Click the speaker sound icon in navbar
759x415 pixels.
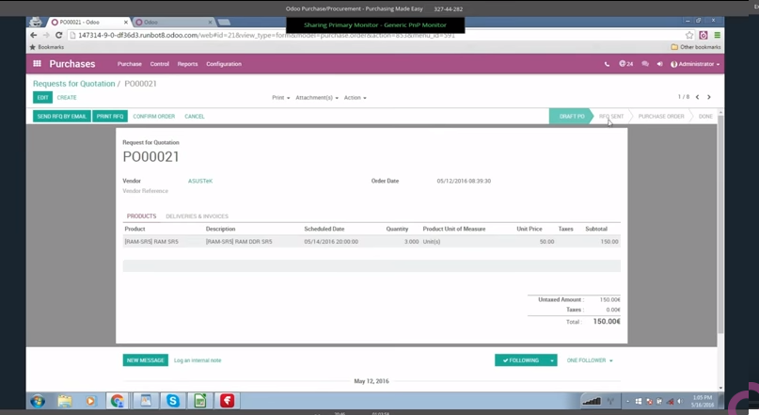[659, 64]
